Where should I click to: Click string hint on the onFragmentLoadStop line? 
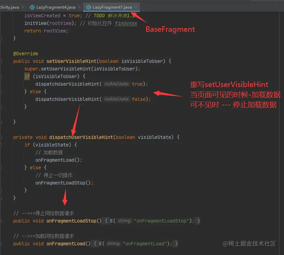click(x=125, y=221)
